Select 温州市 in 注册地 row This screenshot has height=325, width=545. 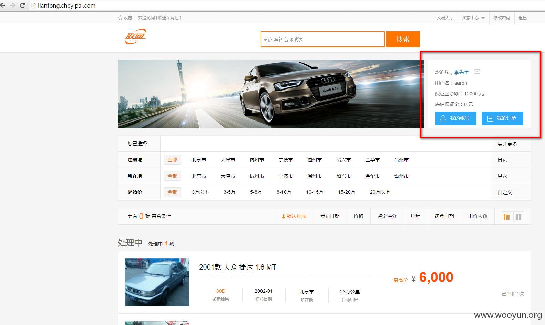click(315, 160)
